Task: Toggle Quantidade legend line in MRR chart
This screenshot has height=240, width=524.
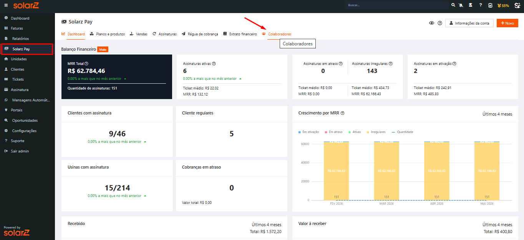Action: (x=402, y=132)
